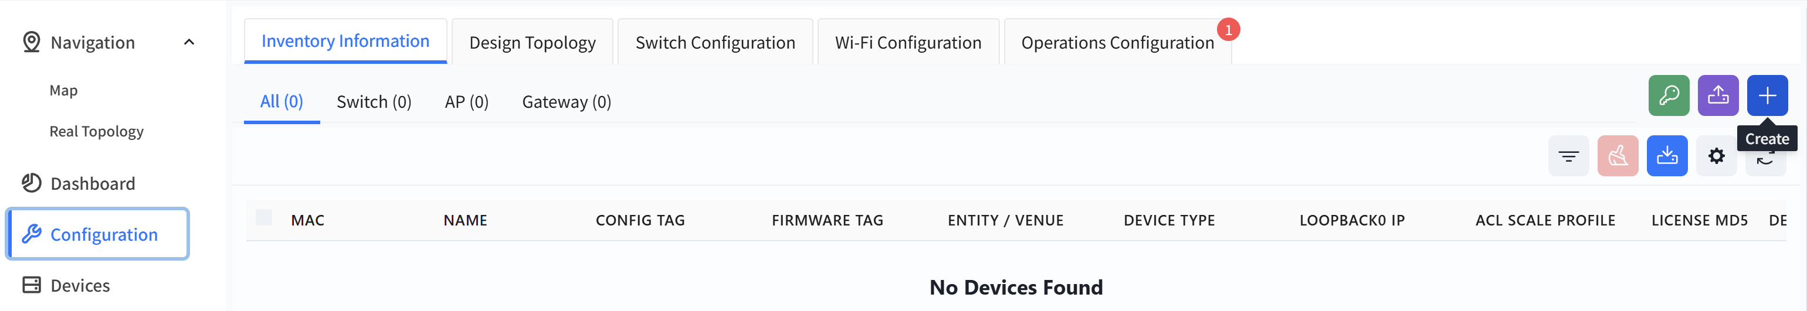Screen dimensions: 1807x311
Task: Open the Operations Configuration tab
Action: [x=1117, y=42]
